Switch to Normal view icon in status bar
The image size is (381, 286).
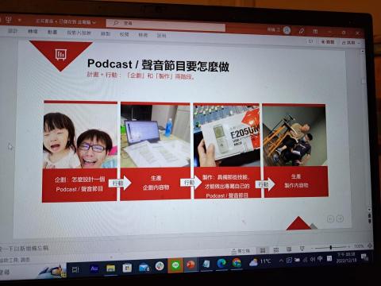(263, 250)
